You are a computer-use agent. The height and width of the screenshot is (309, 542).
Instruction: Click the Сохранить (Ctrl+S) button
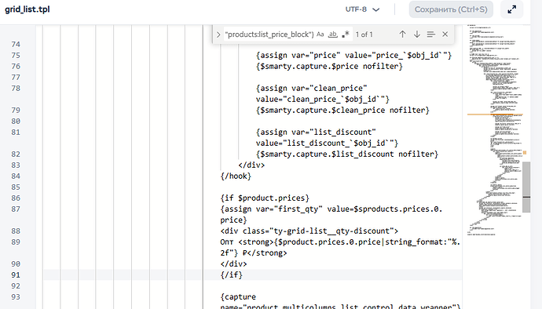[451, 9]
